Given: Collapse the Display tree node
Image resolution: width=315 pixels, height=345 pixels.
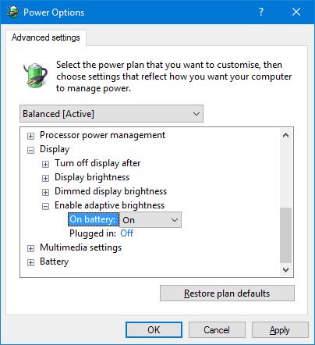Looking at the screenshot, I should [x=30, y=150].
